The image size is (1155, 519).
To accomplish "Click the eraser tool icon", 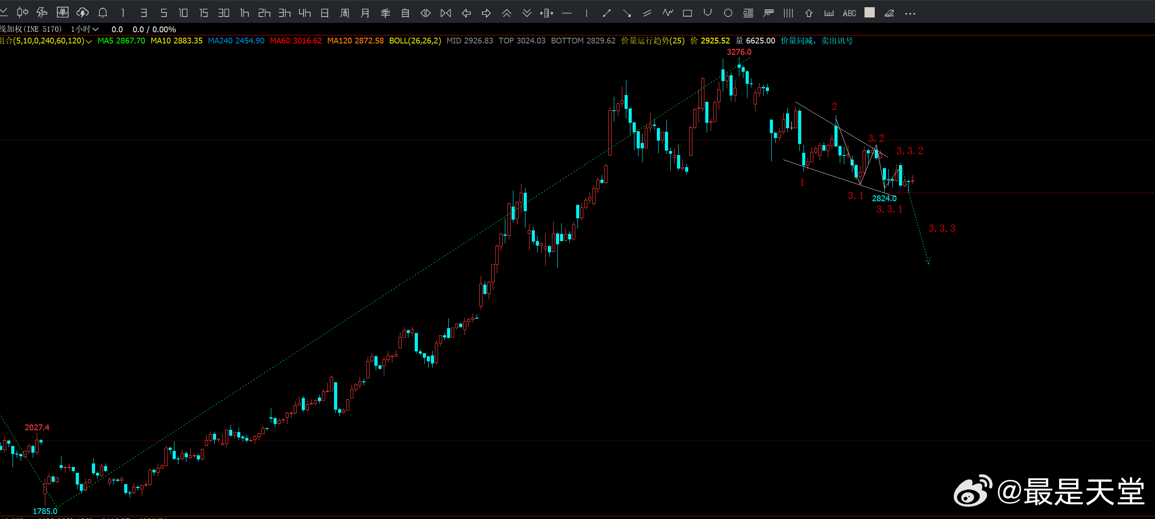I will tap(890, 13).
